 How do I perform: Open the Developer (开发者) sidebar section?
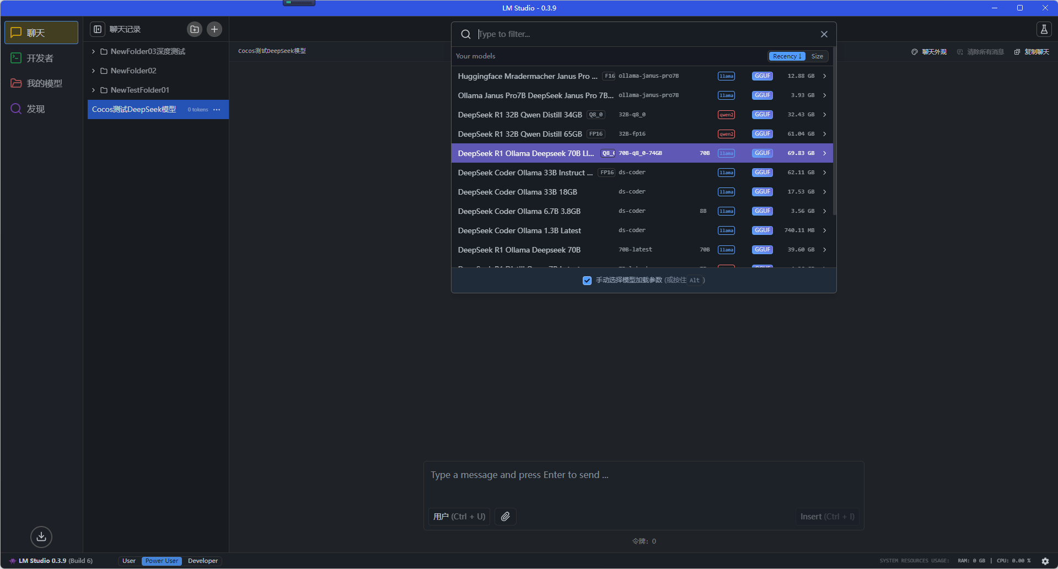coord(41,58)
